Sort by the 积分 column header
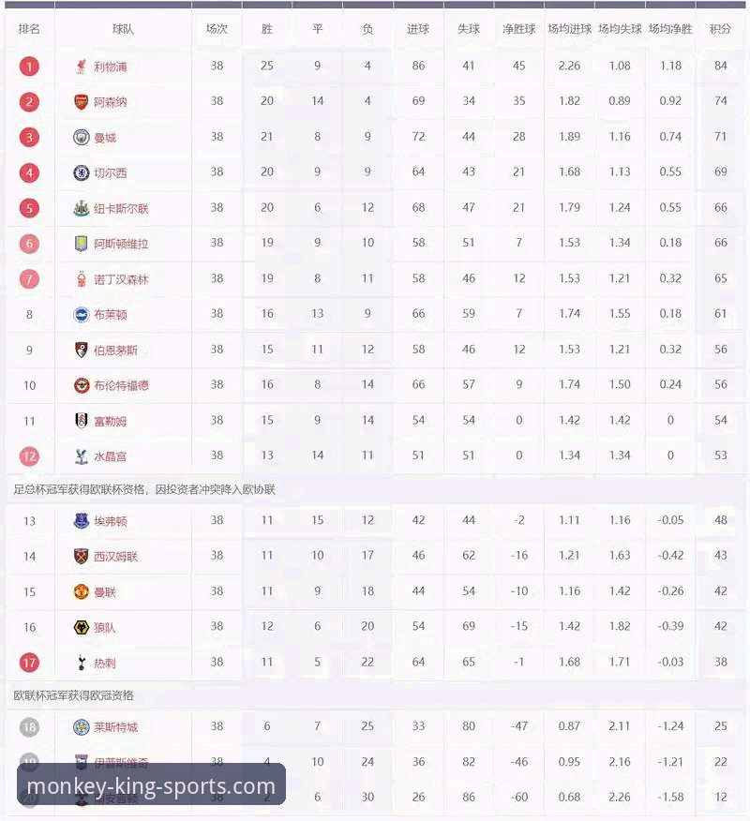750x821 pixels. 720,29
